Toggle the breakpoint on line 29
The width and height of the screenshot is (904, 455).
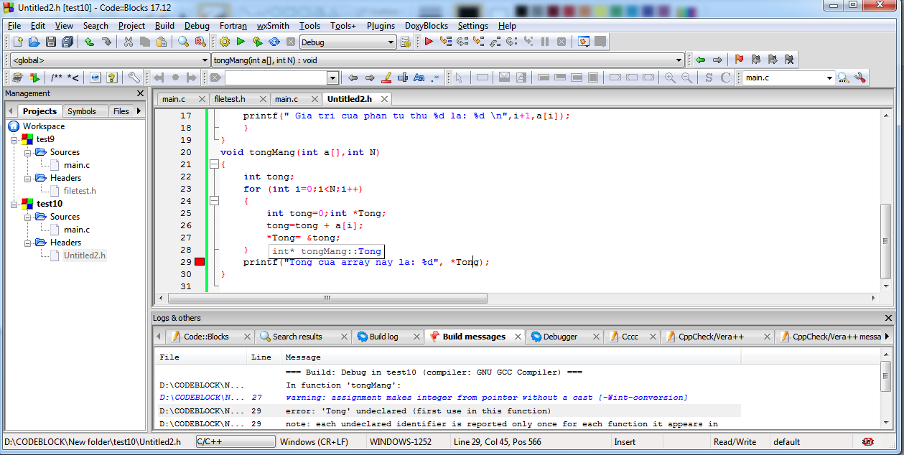click(x=200, y=262)
